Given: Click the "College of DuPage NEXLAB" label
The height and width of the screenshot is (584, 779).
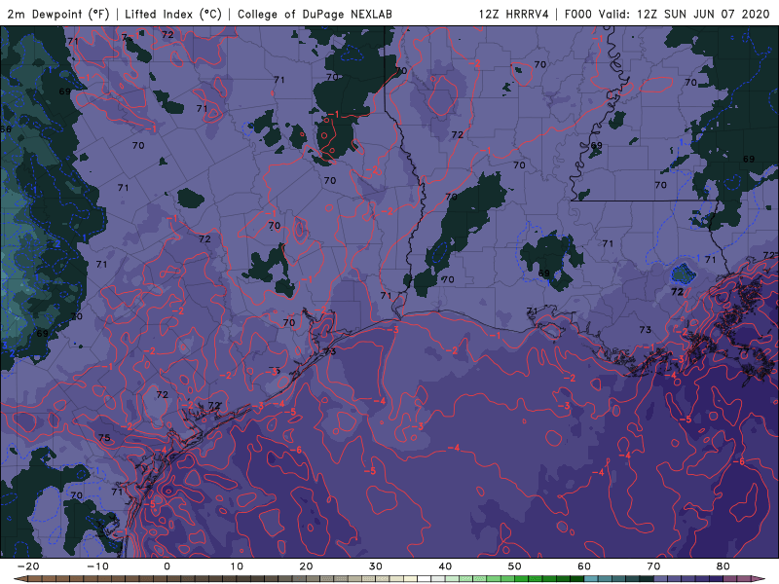Looking at the screenshot, I should [x=315, y=14].
